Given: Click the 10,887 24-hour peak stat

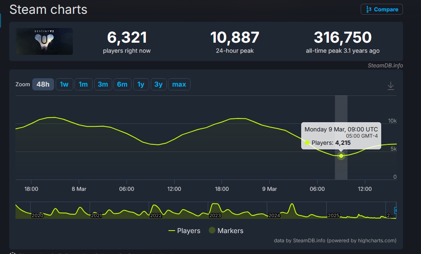Looking at the screenshot, I should coord(235,41).
